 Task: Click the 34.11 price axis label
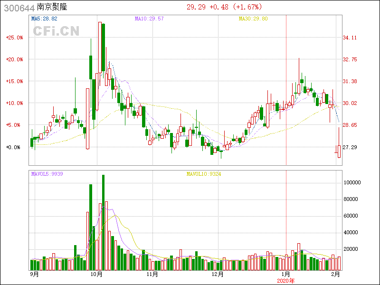[x=350, y=38]
